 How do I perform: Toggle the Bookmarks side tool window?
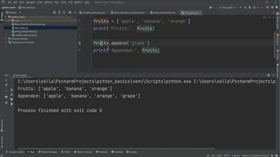pyautogui.click(x=2, y=125)
